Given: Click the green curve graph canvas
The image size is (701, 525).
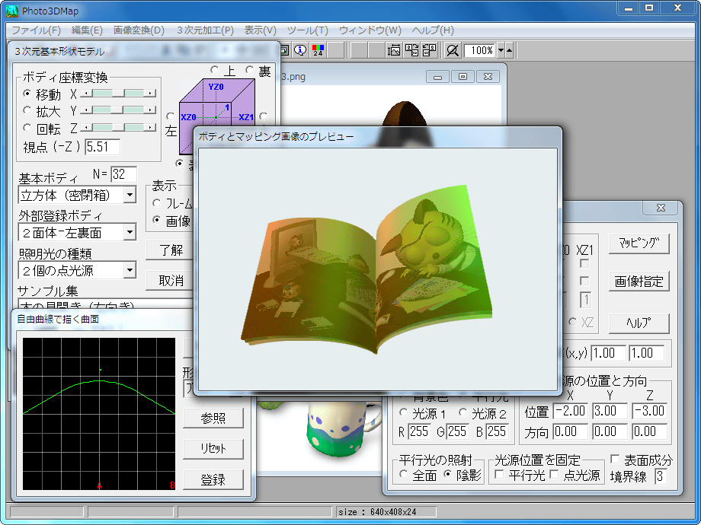Looking at the screenshot, I should click(x=99, y=413).
